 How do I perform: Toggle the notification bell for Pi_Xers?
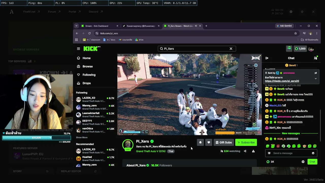pyautogui.click(x=200, y=143)
